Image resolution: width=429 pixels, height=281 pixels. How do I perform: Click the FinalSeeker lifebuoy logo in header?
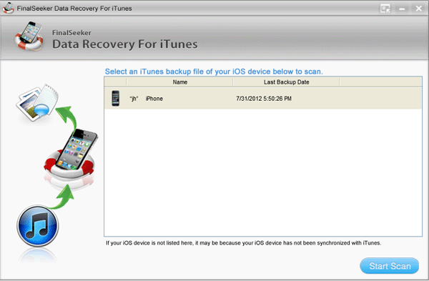pyautogui.click(x=29, y=36)
